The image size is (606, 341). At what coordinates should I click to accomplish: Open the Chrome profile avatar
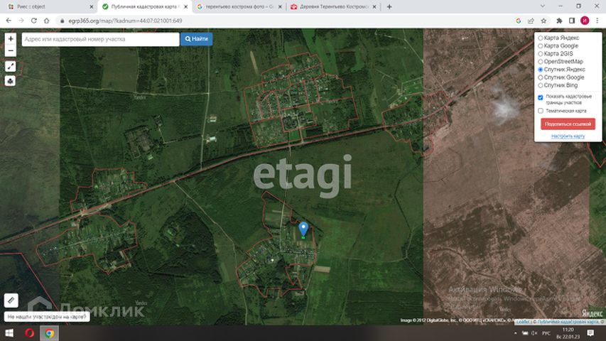(585, 21)
